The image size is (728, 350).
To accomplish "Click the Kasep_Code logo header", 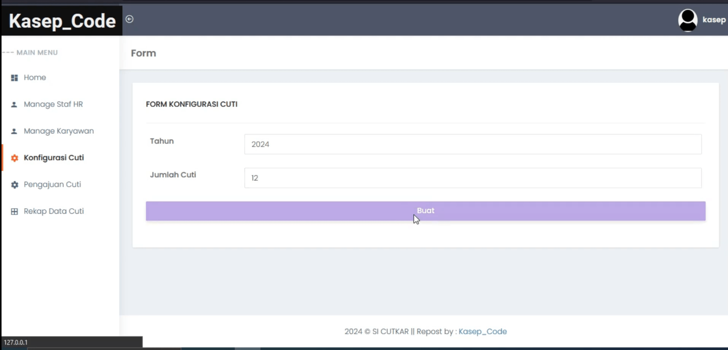I will pyautogui.click(x=62, y=21).
